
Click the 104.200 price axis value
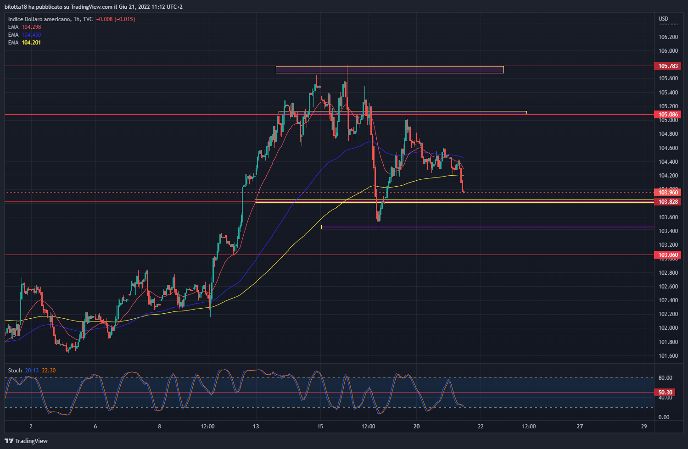click(668, 176)
